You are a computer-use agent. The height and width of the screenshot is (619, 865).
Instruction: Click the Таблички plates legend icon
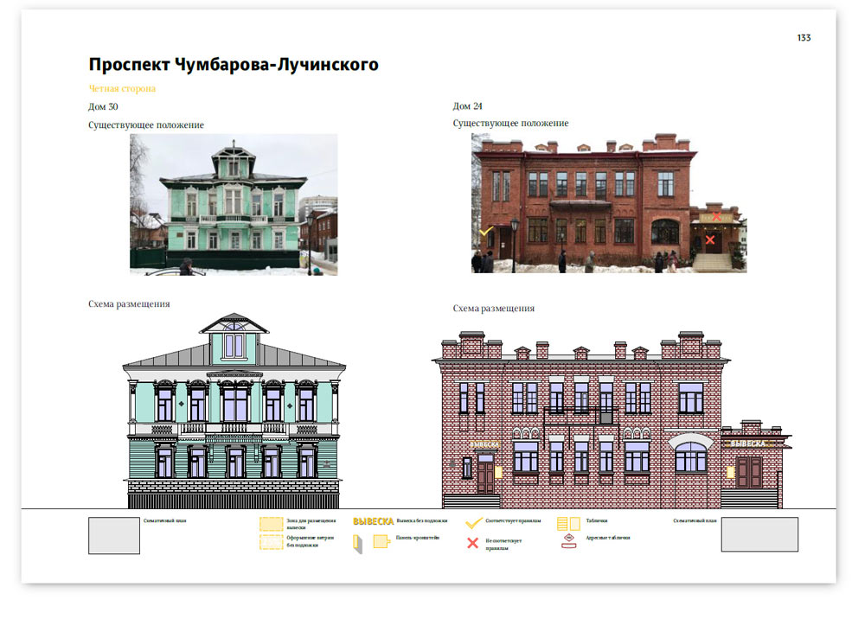point(568,523)
